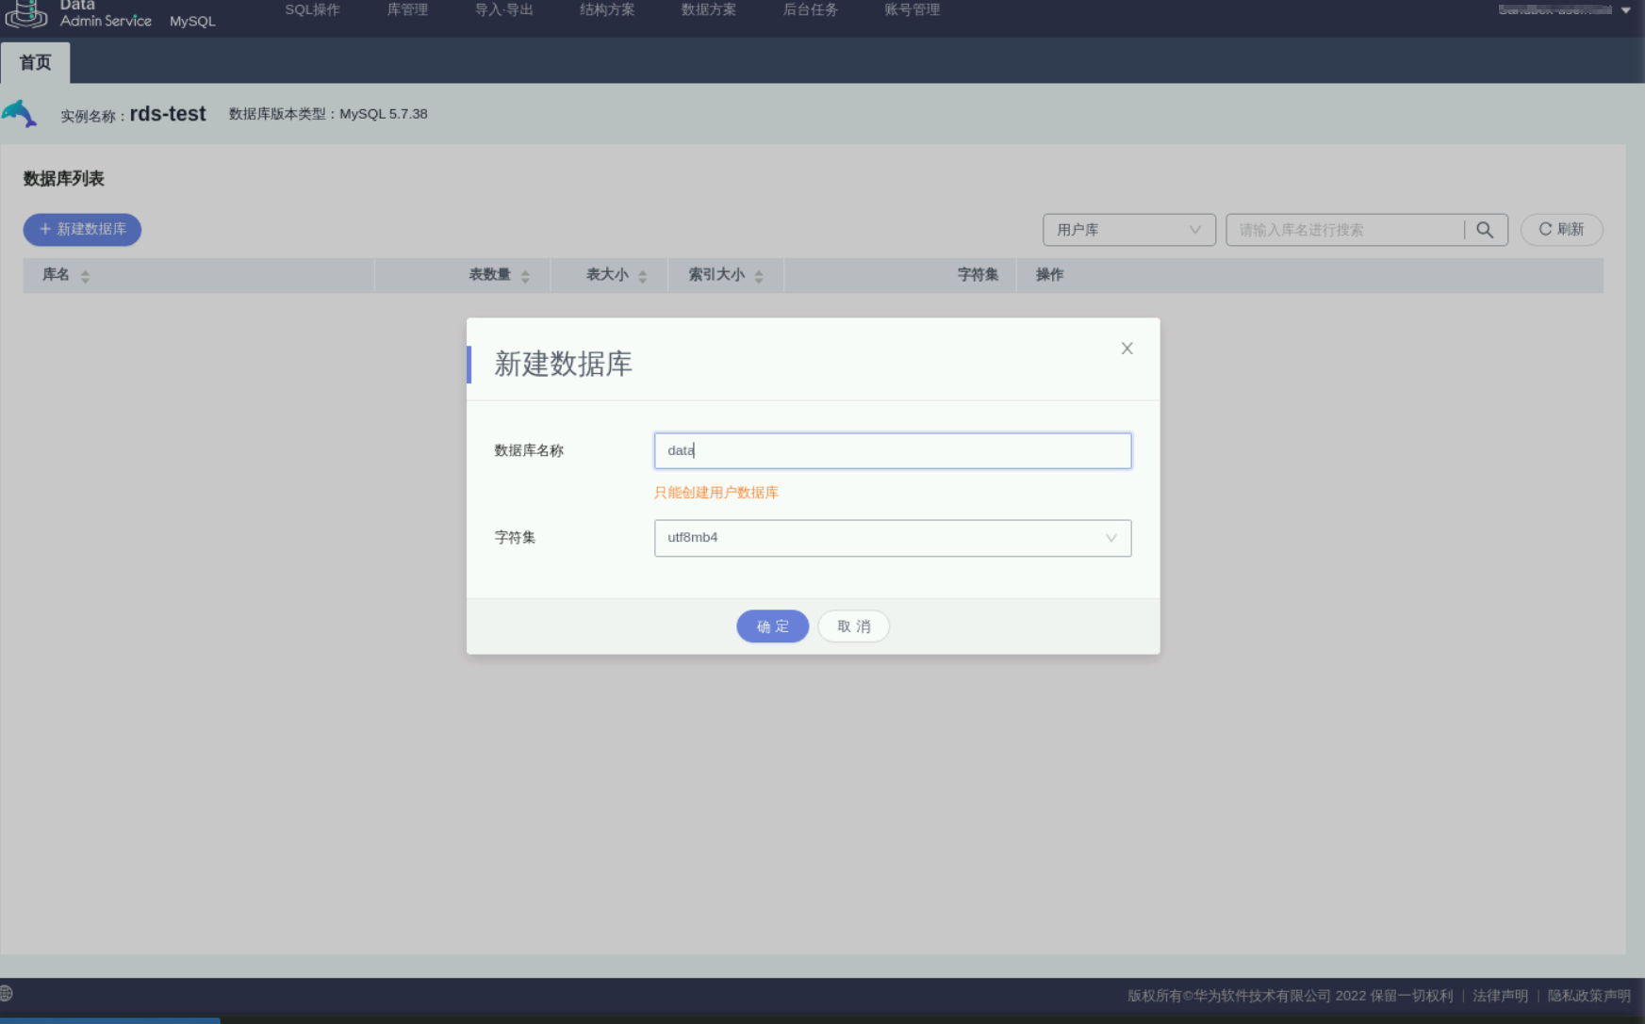
Task: Open the 隐私政策声明 link
Action: [x=1588, y=996]
